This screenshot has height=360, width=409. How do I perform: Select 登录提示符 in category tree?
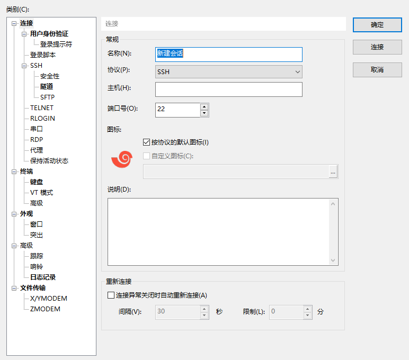point(56,44)
